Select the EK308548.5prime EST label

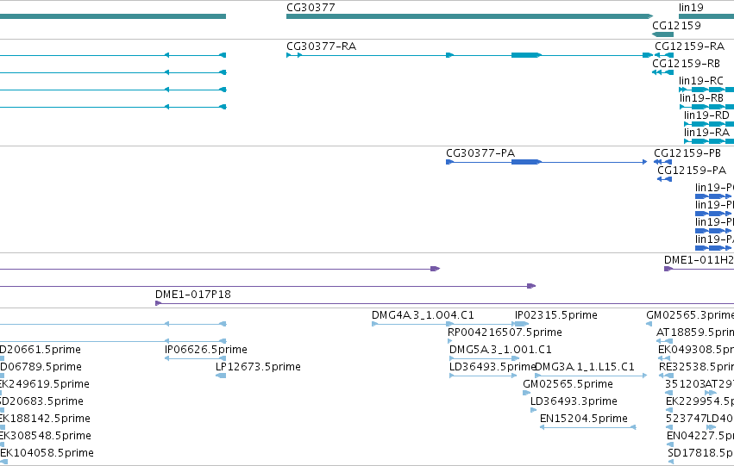46,436
